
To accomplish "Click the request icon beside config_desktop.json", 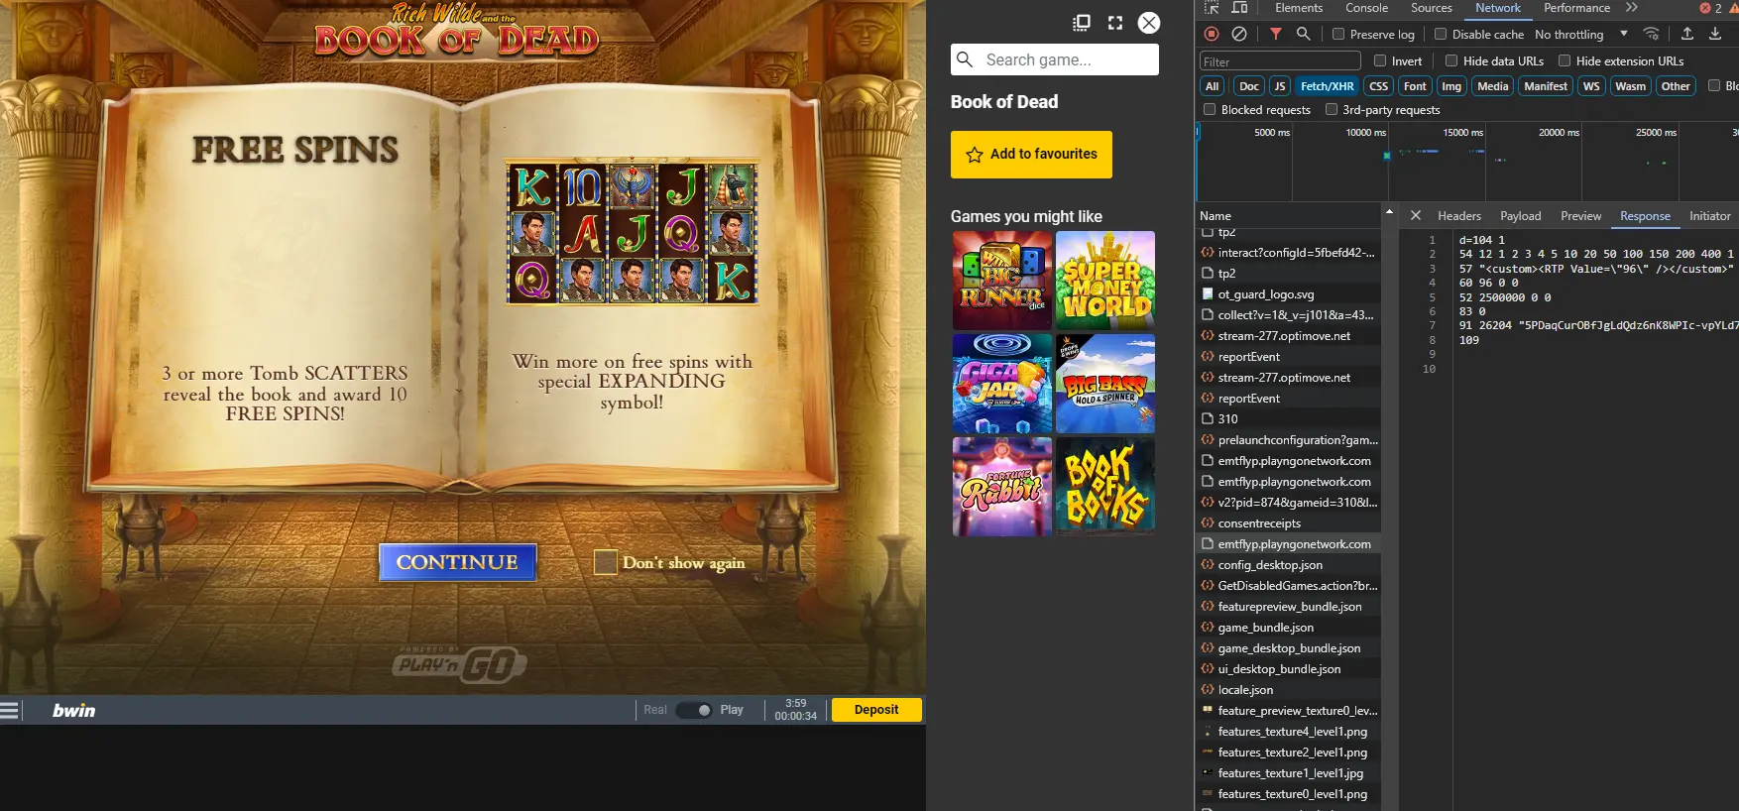I will pyautogui.click(x=1208, y=564).
